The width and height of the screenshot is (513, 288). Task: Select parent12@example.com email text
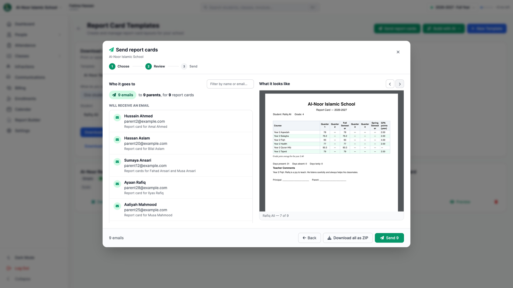pyautogui.click(x=145, y=166)
